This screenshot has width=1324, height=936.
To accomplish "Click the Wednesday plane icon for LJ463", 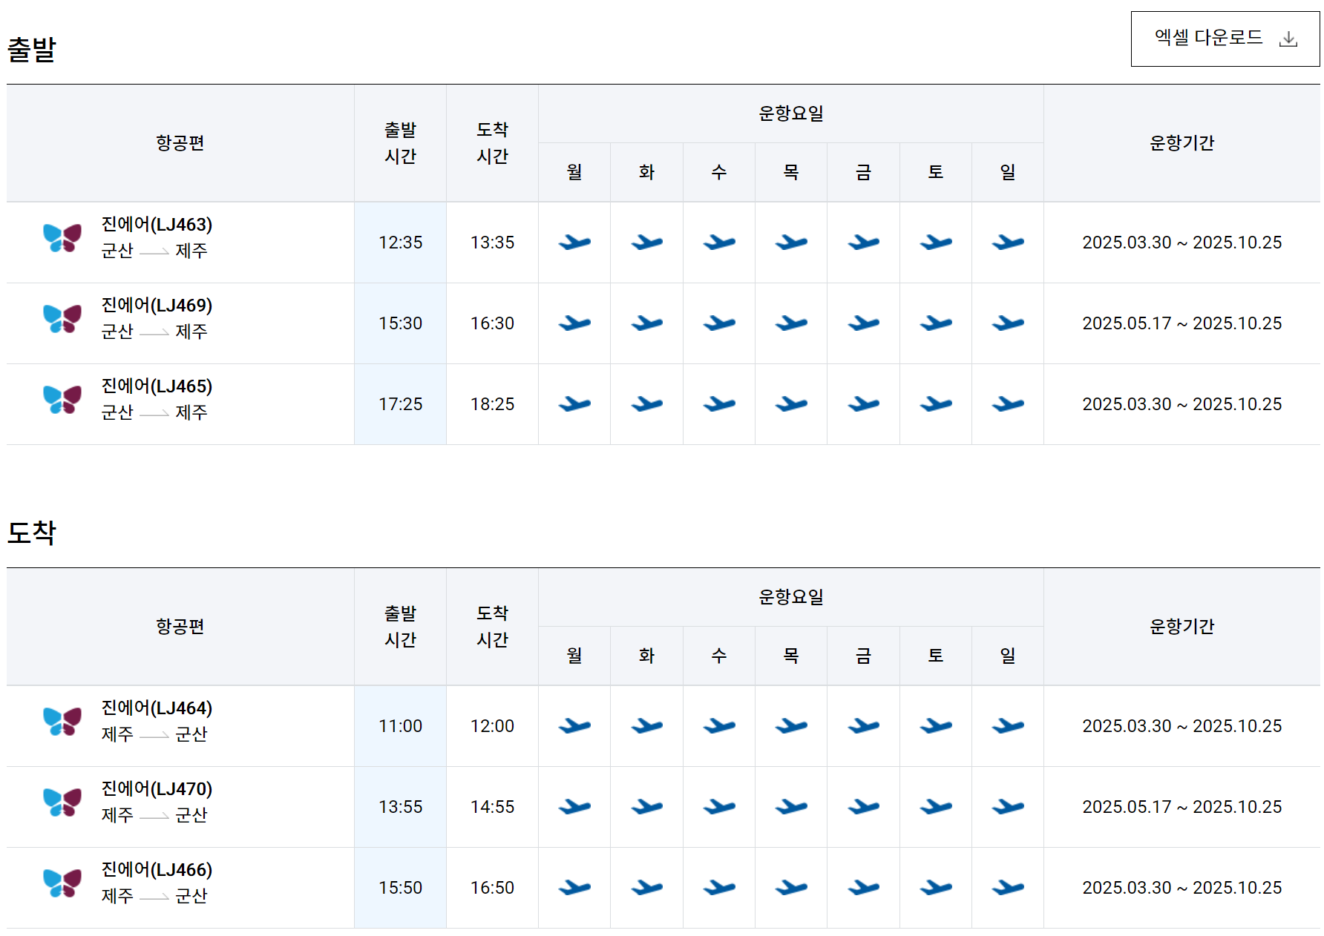I will (719, 242).
